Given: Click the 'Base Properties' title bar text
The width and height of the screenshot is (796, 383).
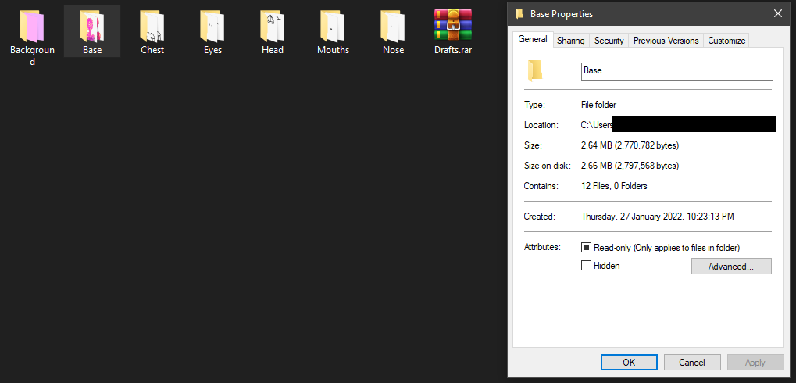Looking at the screenshot, I should [562, 14].
